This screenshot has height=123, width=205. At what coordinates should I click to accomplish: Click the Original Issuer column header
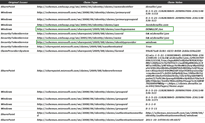[18, 2]
